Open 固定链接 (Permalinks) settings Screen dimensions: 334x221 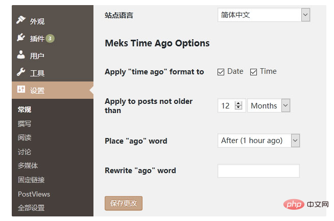point(31,180)
